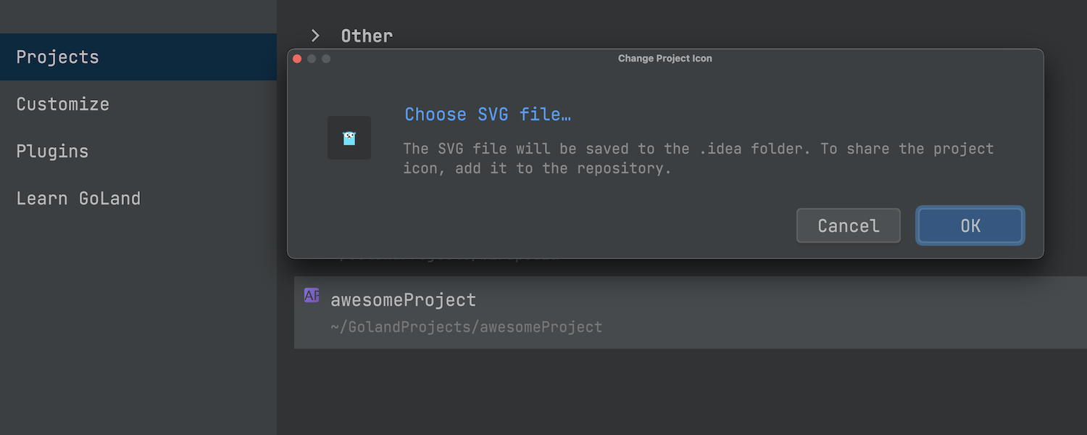Open the Plugins section

tap(52, 152)
